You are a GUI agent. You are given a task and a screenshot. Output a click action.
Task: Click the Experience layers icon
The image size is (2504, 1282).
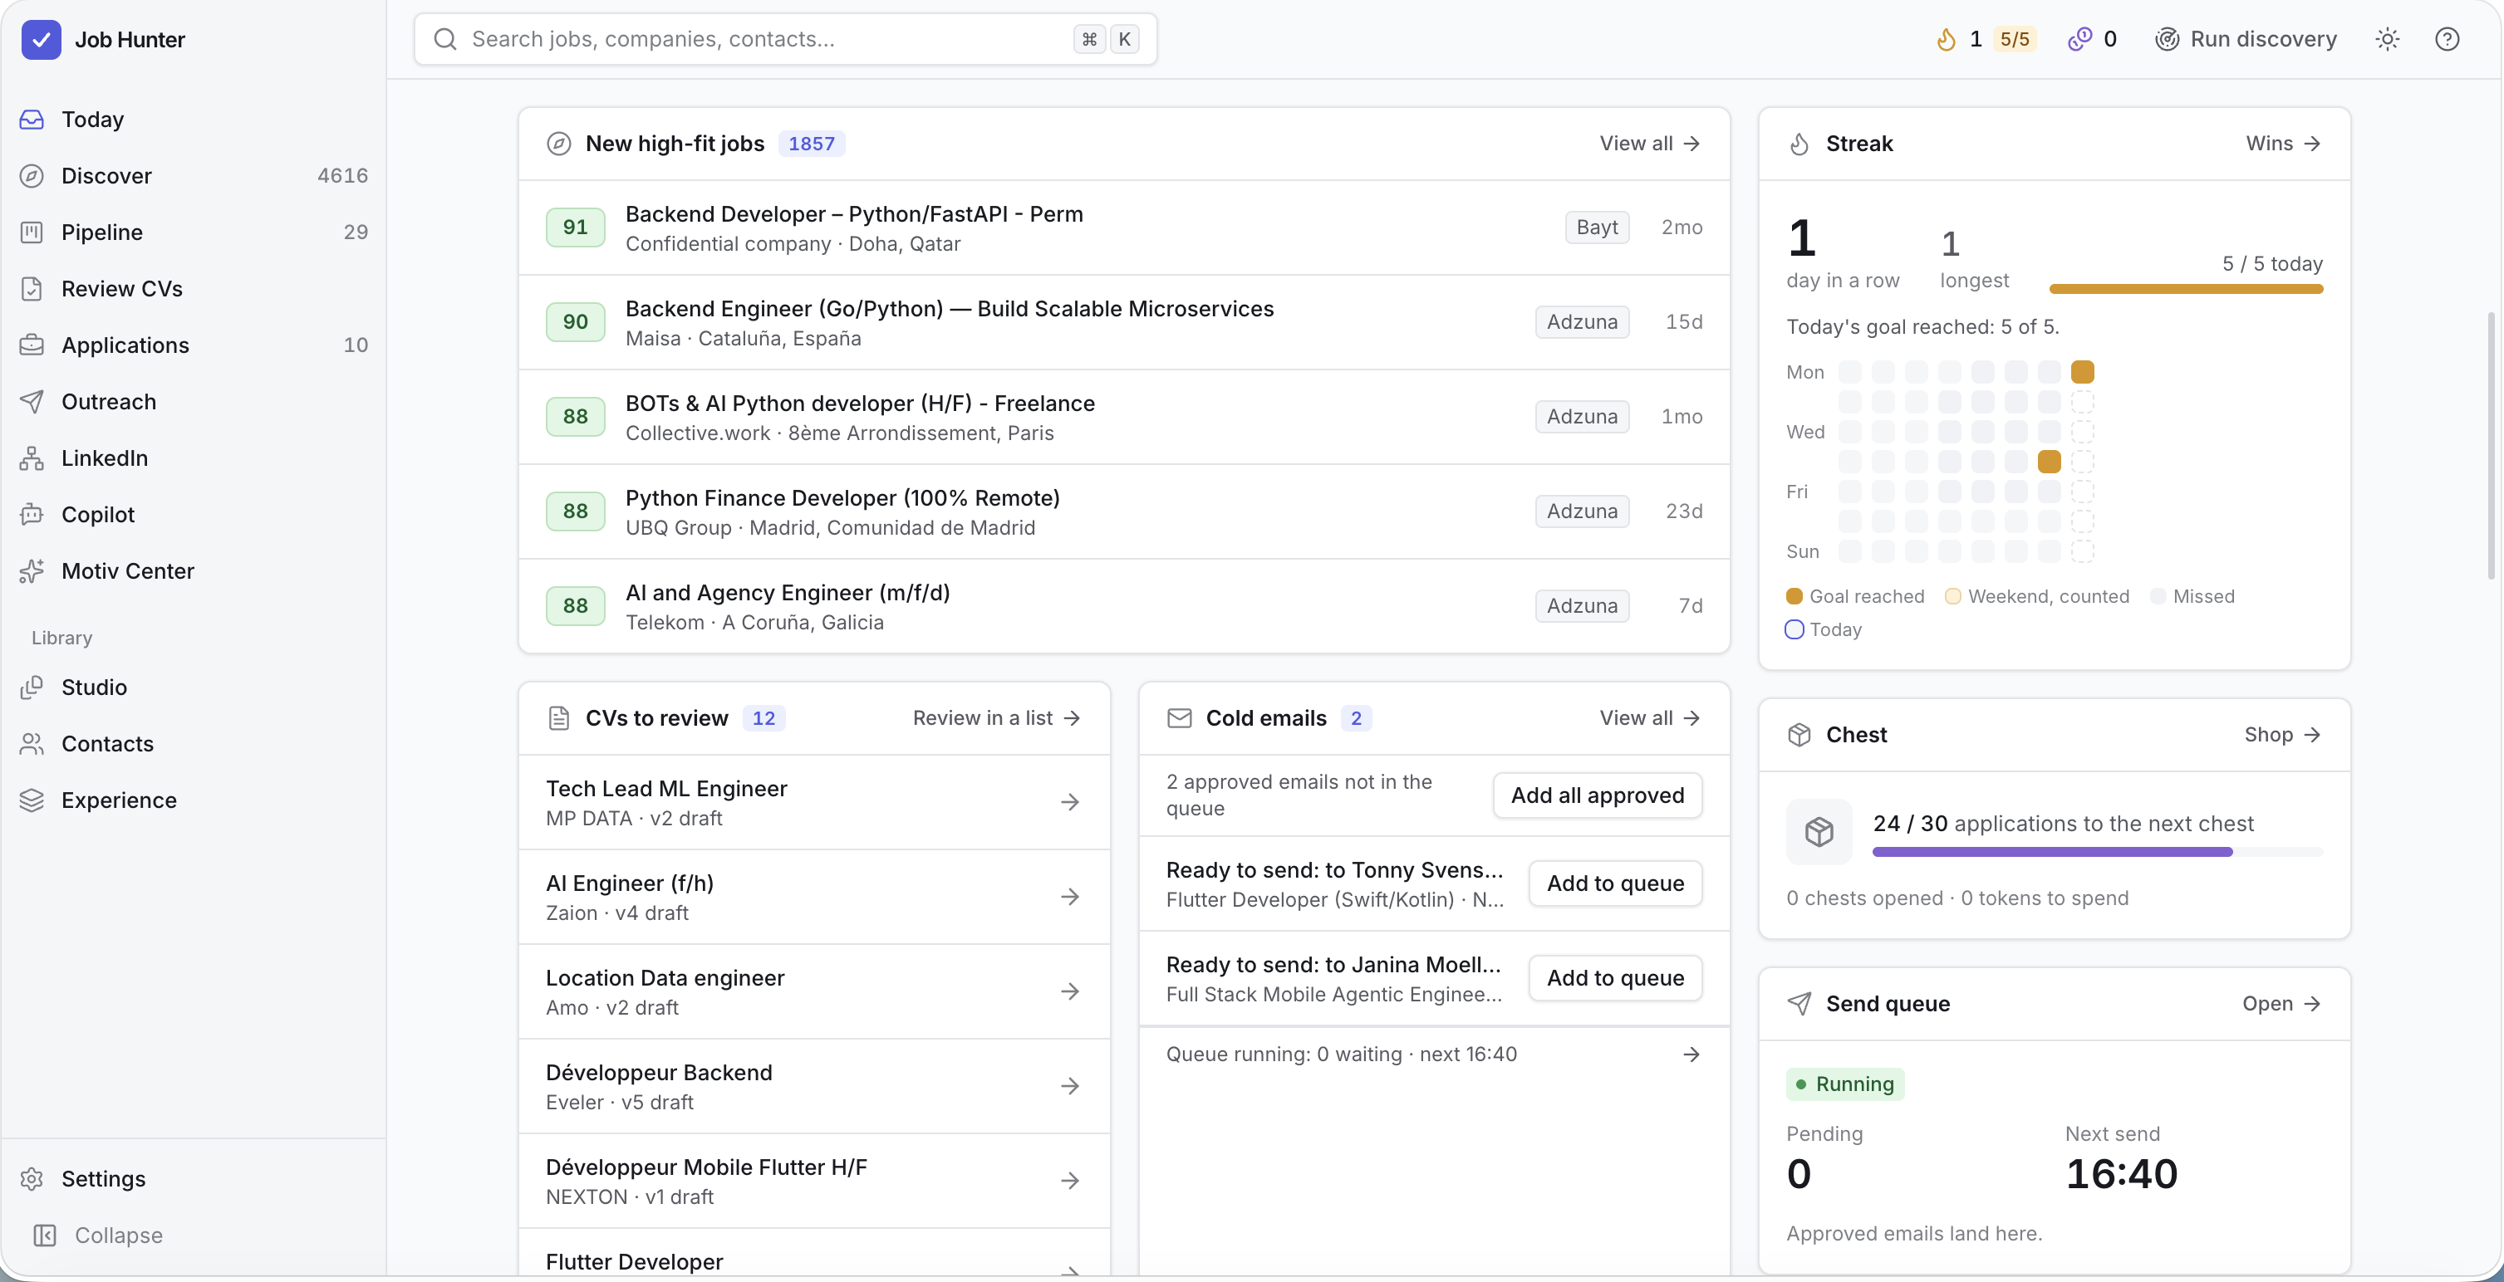point(32,800)
